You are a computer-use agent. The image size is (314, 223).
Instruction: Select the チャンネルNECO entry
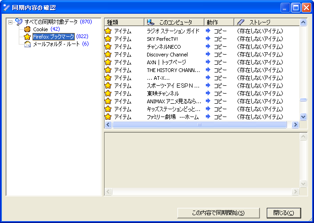pos(164,47)
